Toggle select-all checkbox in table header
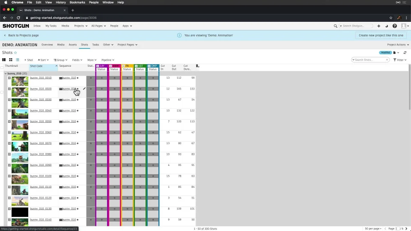 [2, 68]
